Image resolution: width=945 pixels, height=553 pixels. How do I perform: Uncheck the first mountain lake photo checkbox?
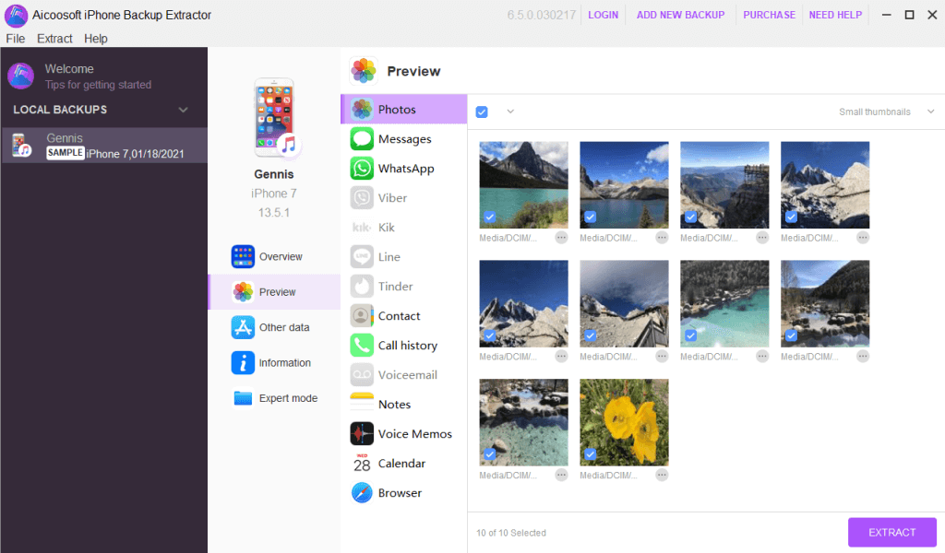point(489,217)
